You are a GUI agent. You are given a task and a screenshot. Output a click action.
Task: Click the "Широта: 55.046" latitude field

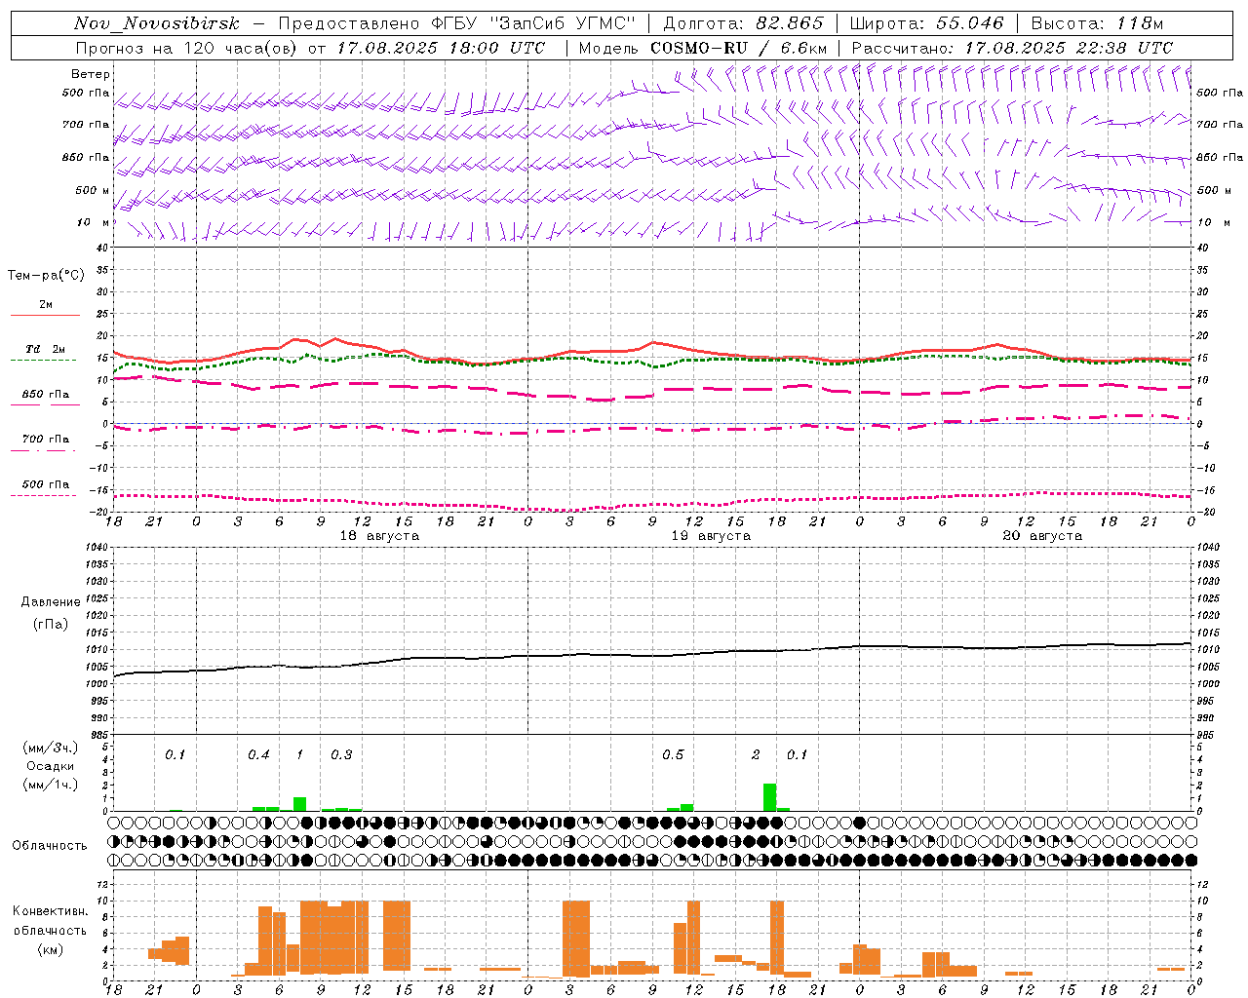coord(926,23)
